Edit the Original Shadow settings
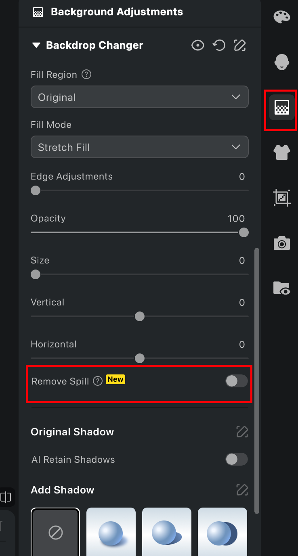This screenshot has width=298, height=556. coord(242,432)
